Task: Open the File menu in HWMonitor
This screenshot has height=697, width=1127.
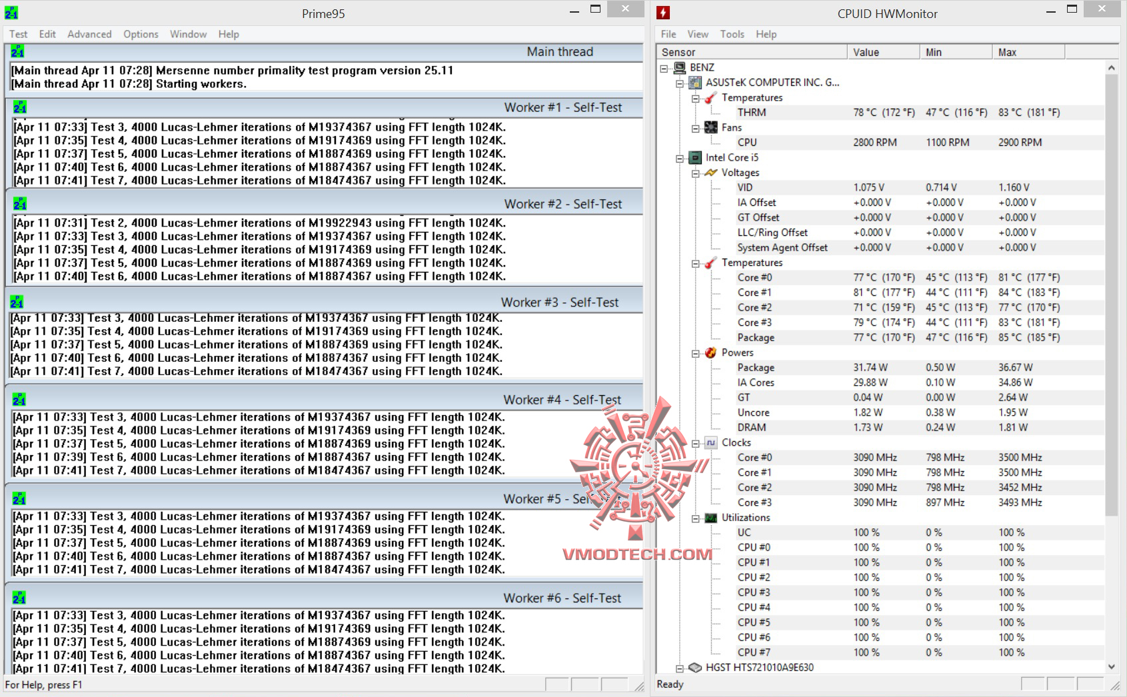Action: (x=668, y=34)
